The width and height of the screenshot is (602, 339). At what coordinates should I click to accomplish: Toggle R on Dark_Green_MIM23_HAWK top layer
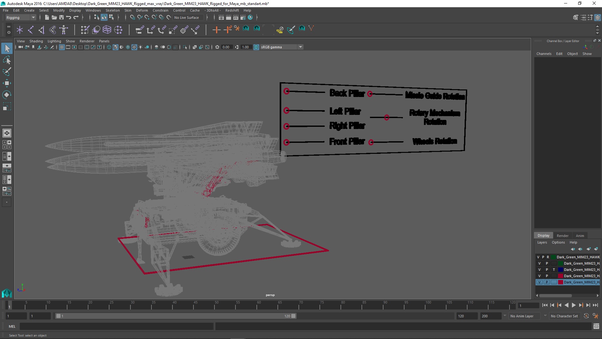click(548, 257)
